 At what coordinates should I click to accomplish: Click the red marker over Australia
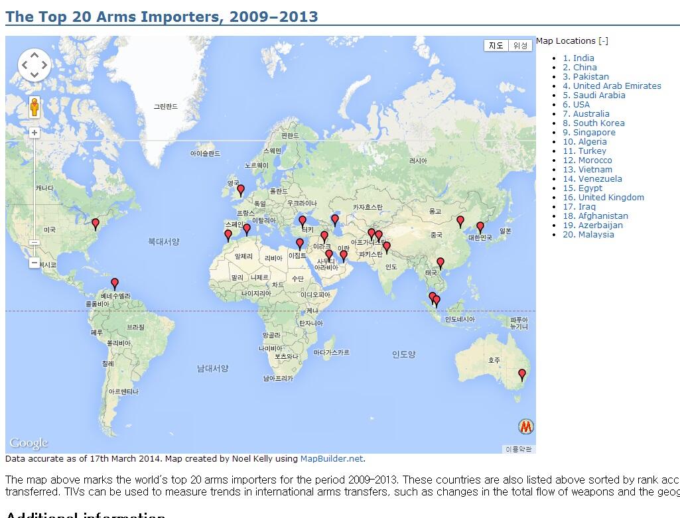pos(522,375)
